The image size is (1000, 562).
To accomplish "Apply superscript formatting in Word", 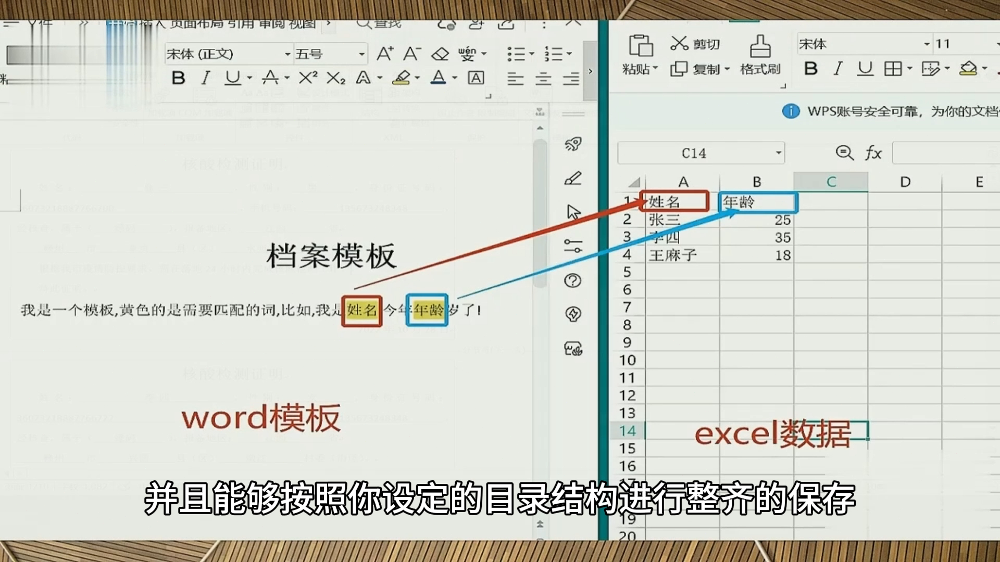I will (308, 78).
